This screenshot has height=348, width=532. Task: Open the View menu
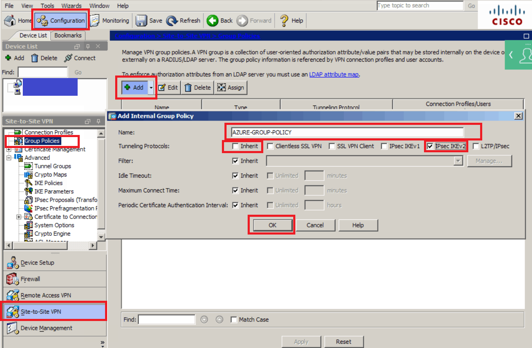coord(27,6)
